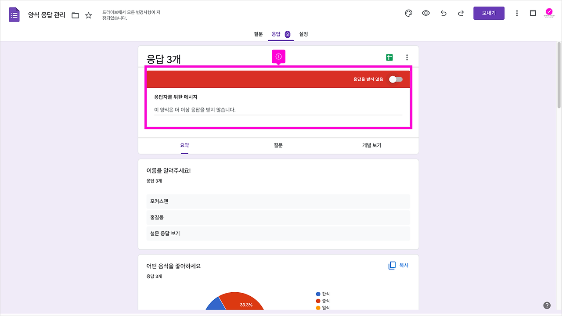Open the move-to-folder icon beside the title
Screen dimensions: 562x316
pos(75,14)
